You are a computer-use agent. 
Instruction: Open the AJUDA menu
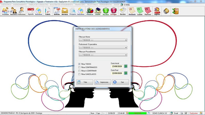[x=117, y=5]
